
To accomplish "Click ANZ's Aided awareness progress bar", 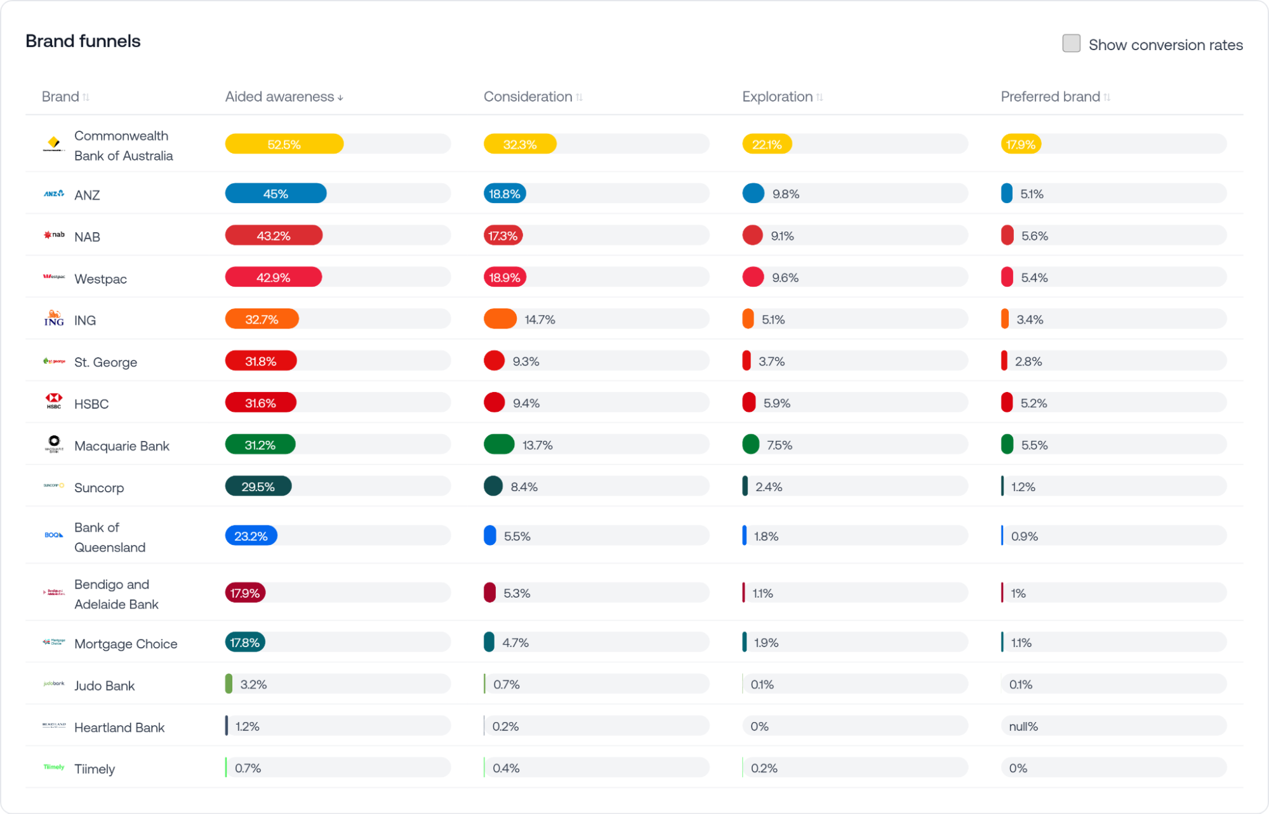I will pos(276,193).
